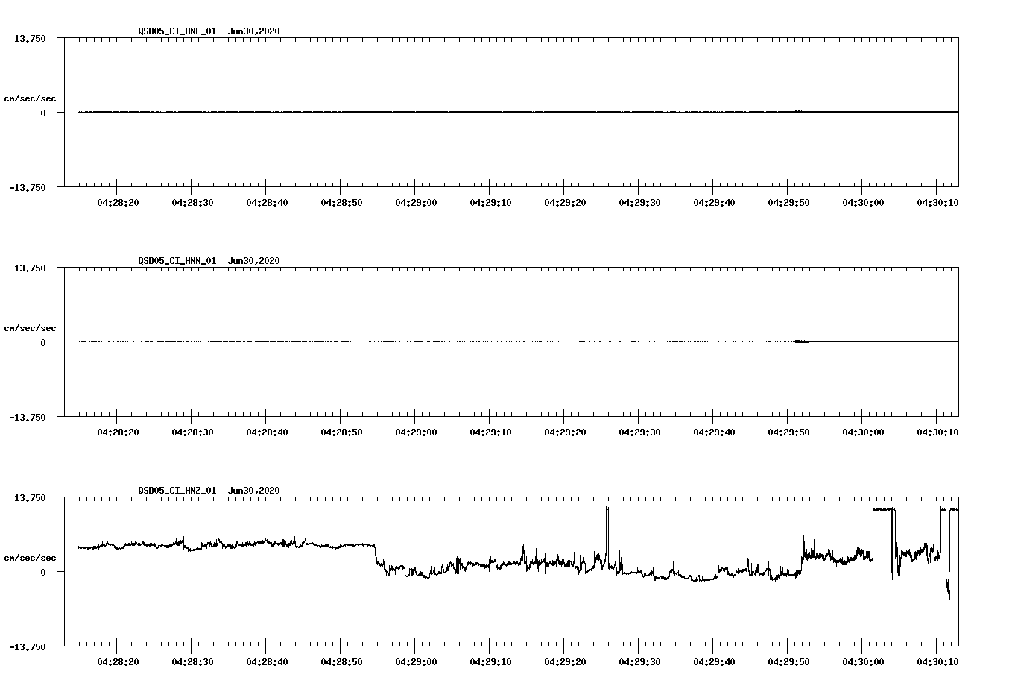
Task: Click the 04:29:10 time label under HNZ plot
Action: (x=490, y=662)
